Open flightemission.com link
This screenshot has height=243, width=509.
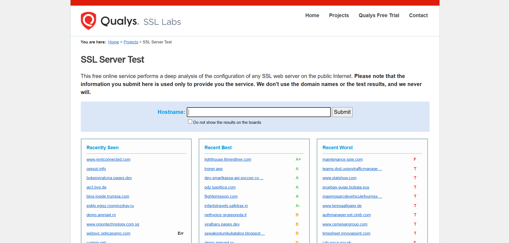click(221, 196)
